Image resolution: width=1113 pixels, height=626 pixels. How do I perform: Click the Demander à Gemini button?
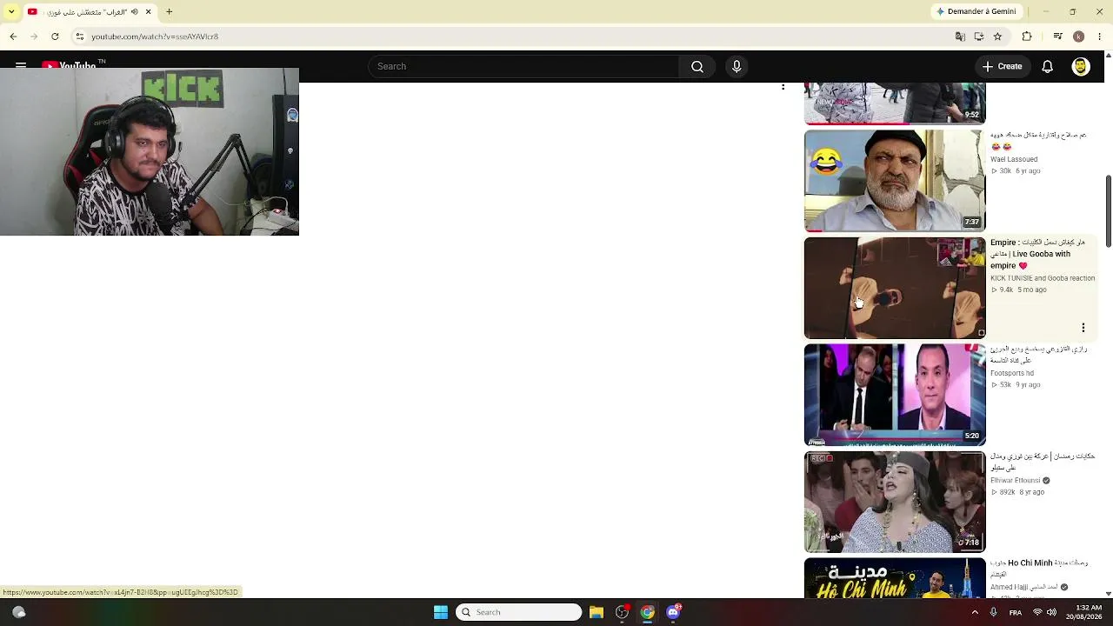(976, 12)
